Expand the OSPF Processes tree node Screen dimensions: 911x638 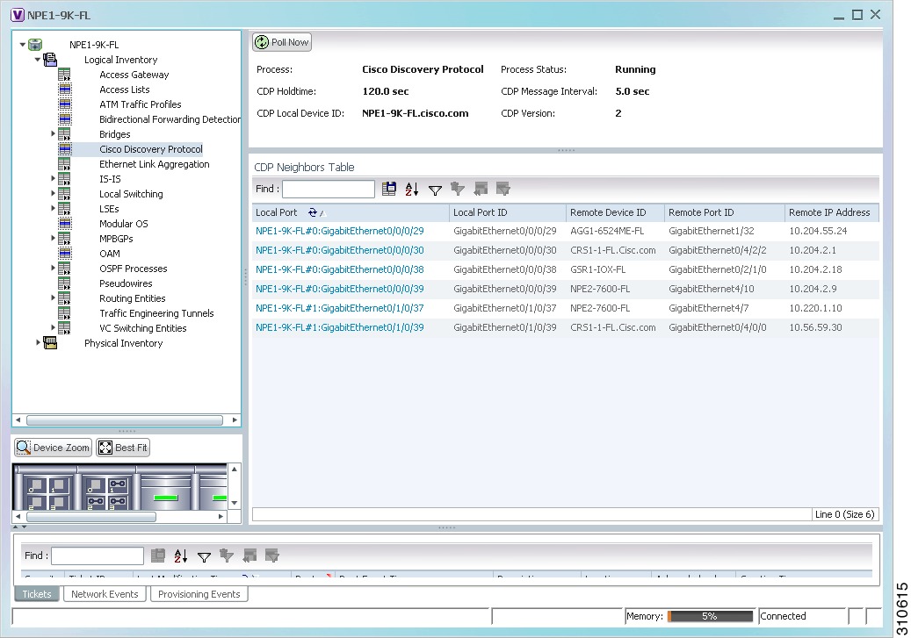[x=53, y=268]
